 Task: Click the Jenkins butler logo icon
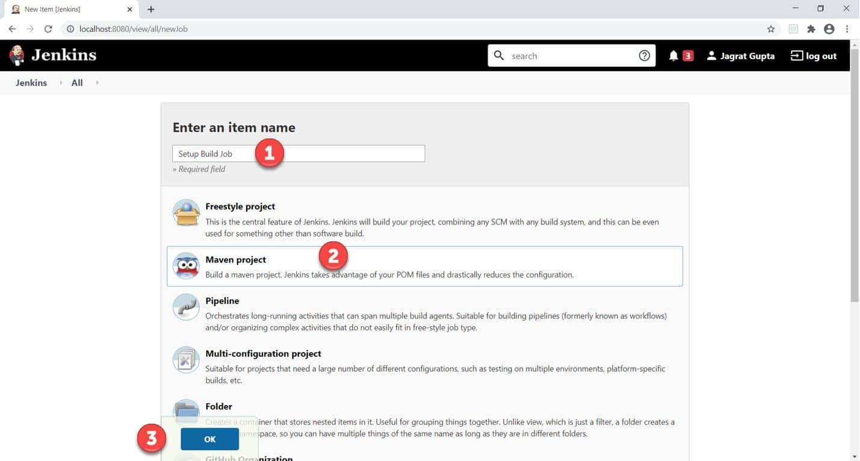[17, 55]
